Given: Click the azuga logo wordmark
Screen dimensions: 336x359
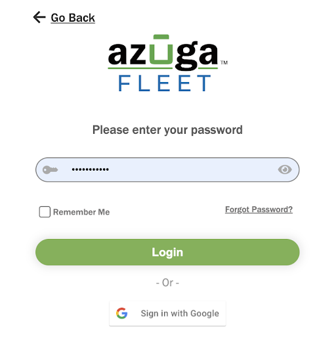Looking at the screenshot, I should [163, 53].
